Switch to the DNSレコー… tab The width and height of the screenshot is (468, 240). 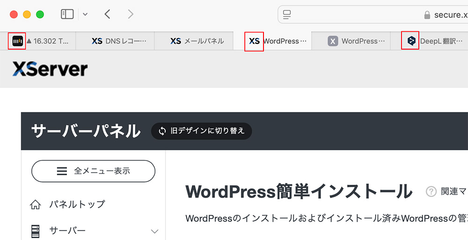[x=115, y=41]
